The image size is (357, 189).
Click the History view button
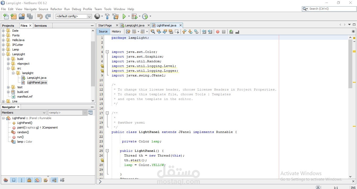(x=116, y=31)
